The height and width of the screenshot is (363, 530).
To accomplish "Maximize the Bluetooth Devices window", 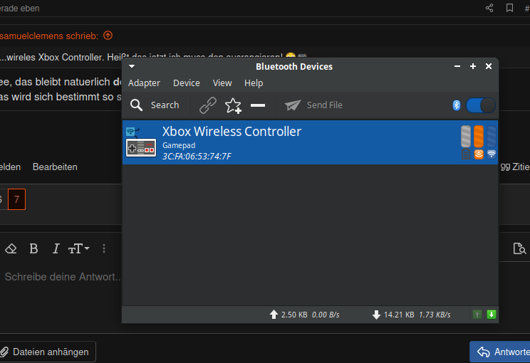I will (x=473, y=66).
